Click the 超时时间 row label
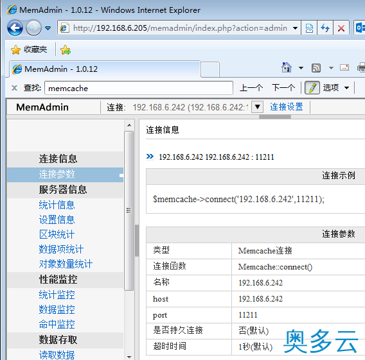The width and height of the screenshot is (365, 360). coord(170,347)
